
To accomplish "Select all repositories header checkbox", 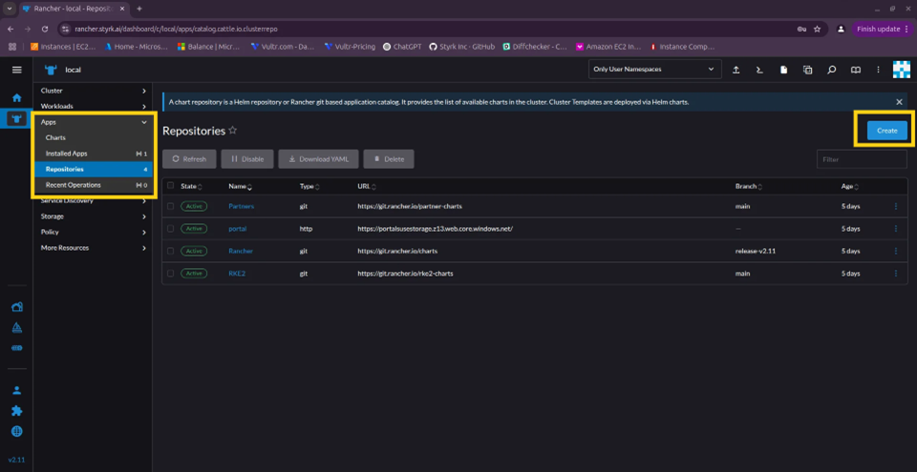I will click(x=171, y=186).
